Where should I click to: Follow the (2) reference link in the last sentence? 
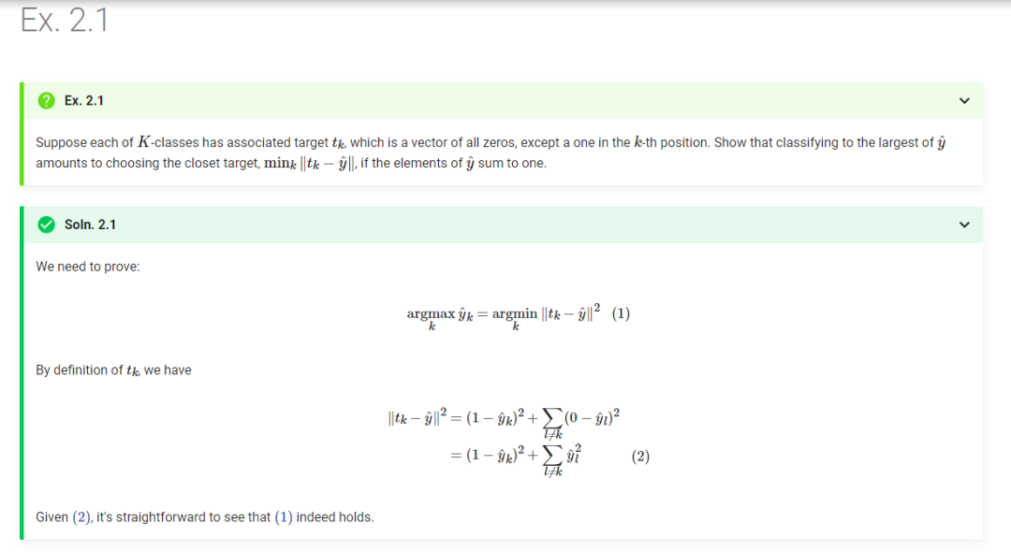point(80,516)
